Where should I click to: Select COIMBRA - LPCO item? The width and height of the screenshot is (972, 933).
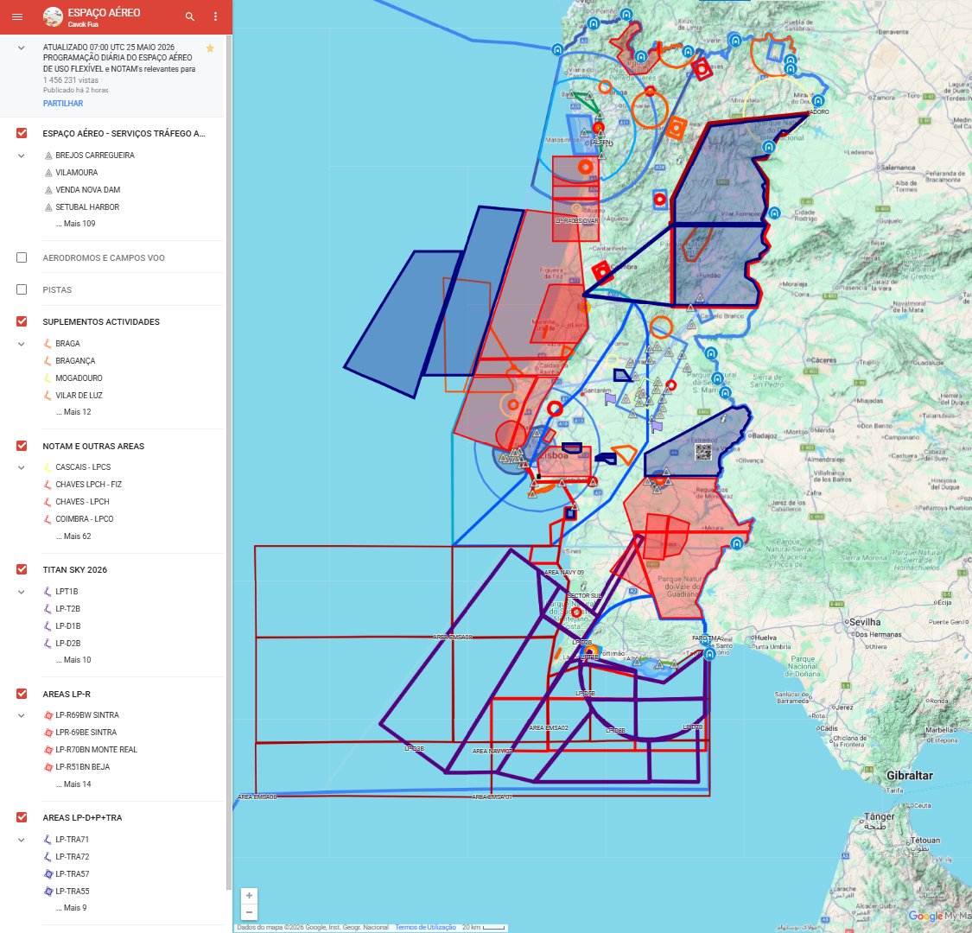coord(85,519)
